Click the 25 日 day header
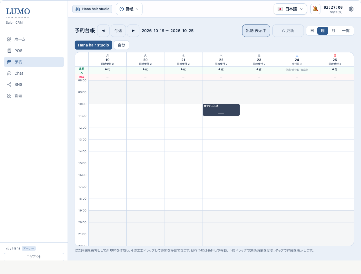 [335, 59]
